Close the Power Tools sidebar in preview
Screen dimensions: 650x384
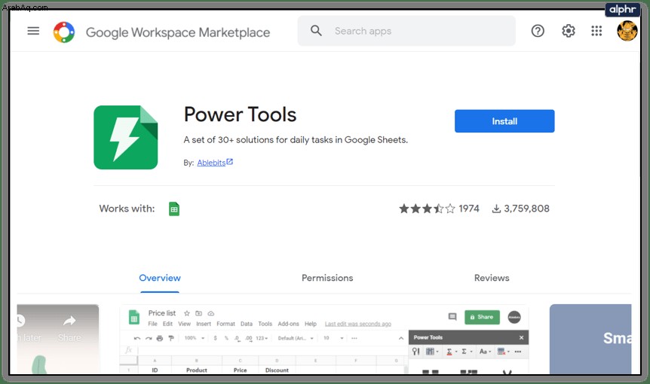click(522, 337)
